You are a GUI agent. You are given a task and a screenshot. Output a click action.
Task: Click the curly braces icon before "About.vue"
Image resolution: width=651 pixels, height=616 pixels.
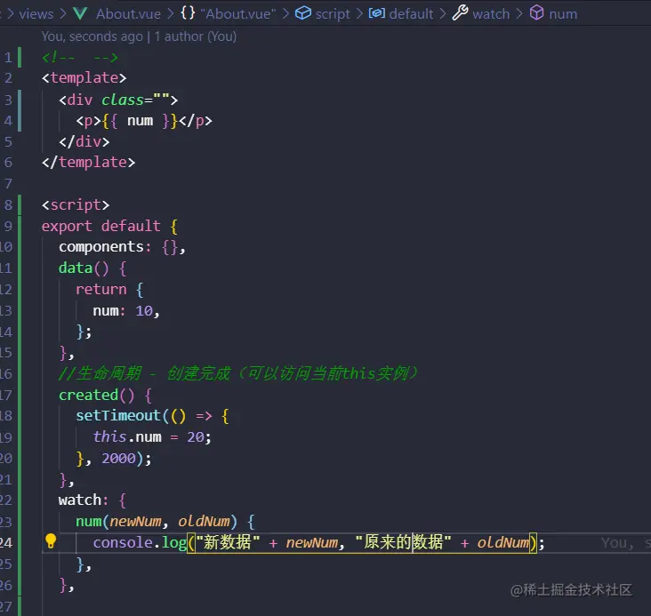[188, 12]
